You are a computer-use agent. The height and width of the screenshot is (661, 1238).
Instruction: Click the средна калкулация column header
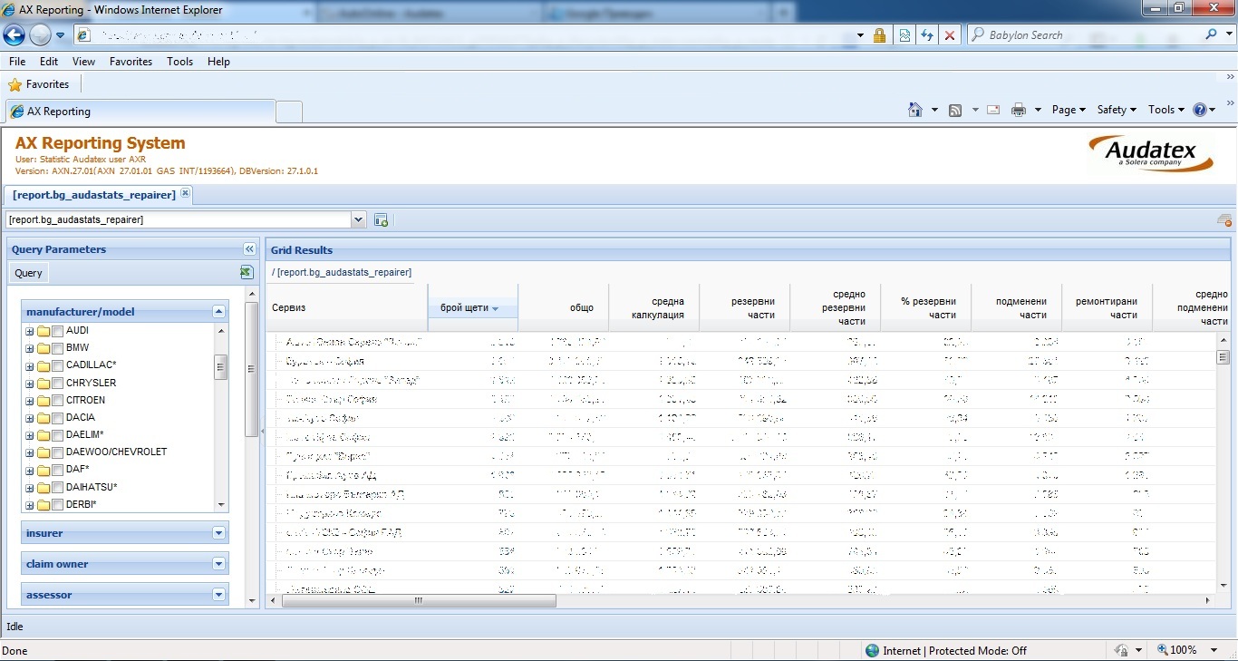tap(653, 308)
